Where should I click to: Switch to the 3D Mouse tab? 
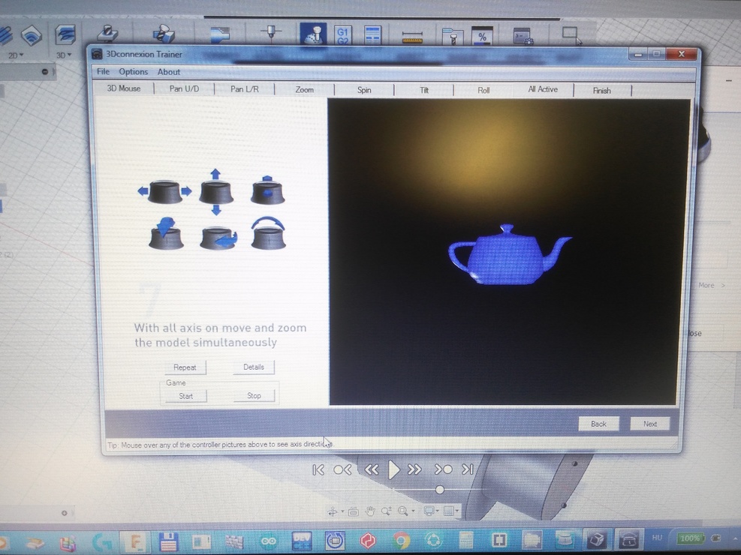[x=124, y=88]
